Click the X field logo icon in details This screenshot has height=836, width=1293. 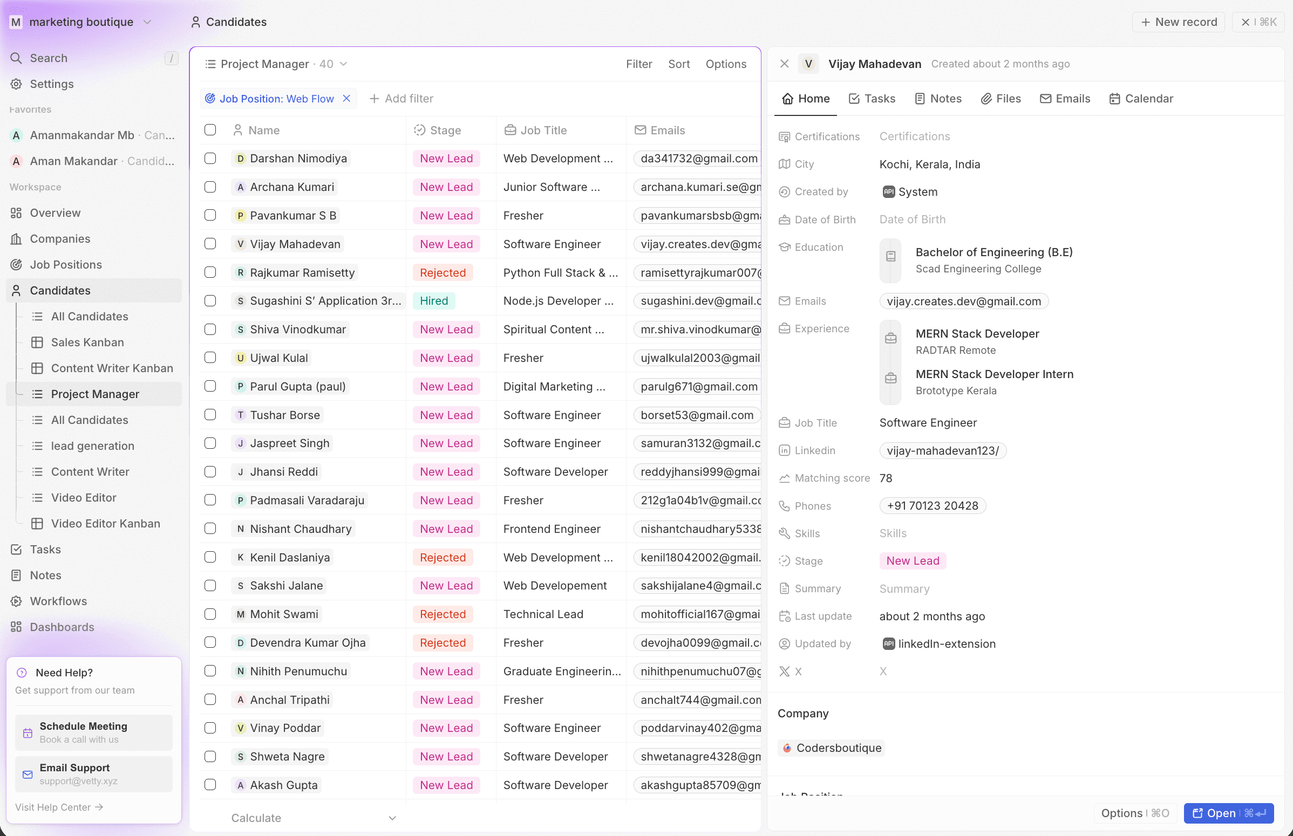[x=784, y=671]
